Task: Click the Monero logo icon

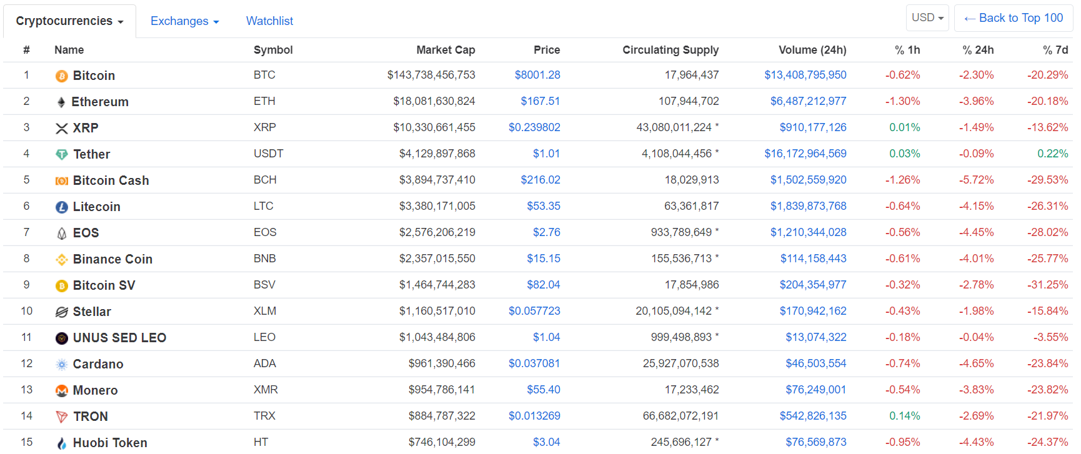Action: pos(61,391)
